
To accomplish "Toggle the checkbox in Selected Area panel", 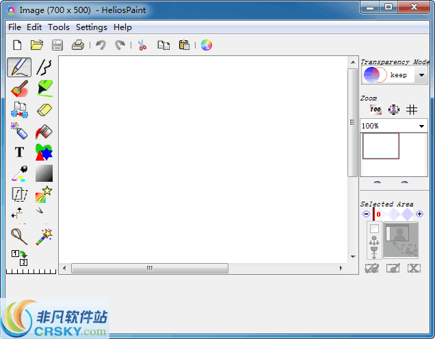I will tap(374, 229).
